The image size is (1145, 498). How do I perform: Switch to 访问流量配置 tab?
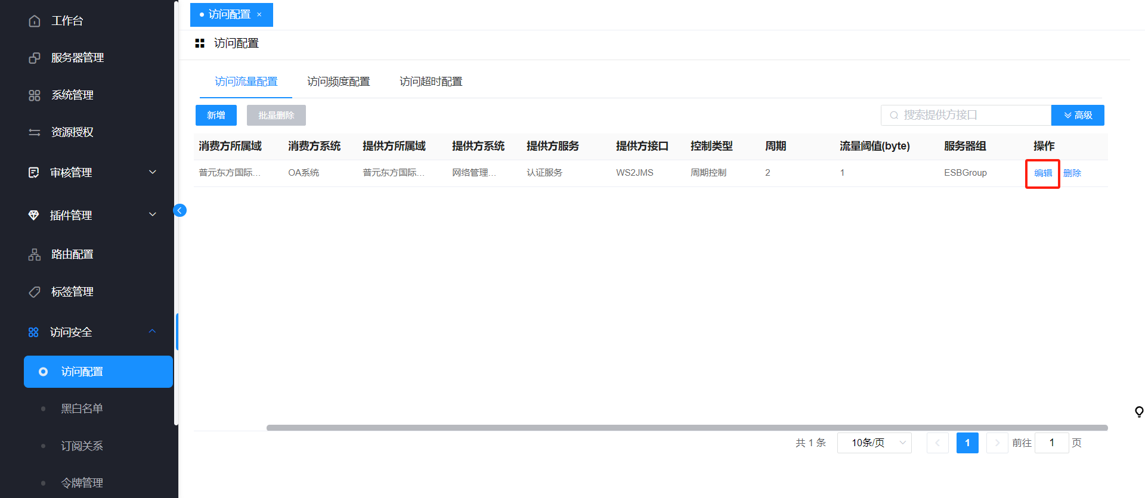click(246, 82)
